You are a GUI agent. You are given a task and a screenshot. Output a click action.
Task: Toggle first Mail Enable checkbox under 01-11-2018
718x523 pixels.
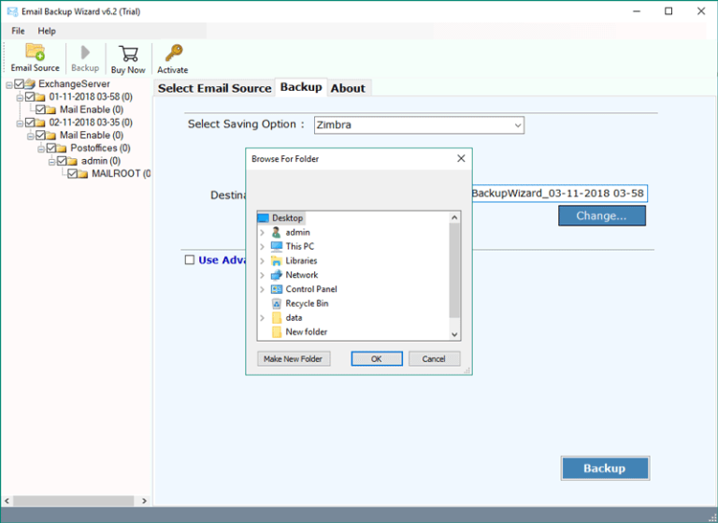click(40, 109)
